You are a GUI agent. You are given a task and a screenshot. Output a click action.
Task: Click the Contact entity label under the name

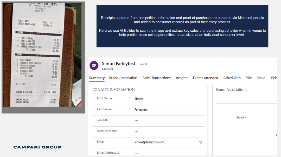pos(107,69)
